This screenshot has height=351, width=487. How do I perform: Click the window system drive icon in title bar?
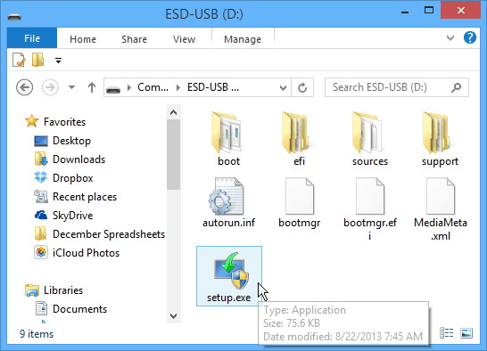(14, 16)
